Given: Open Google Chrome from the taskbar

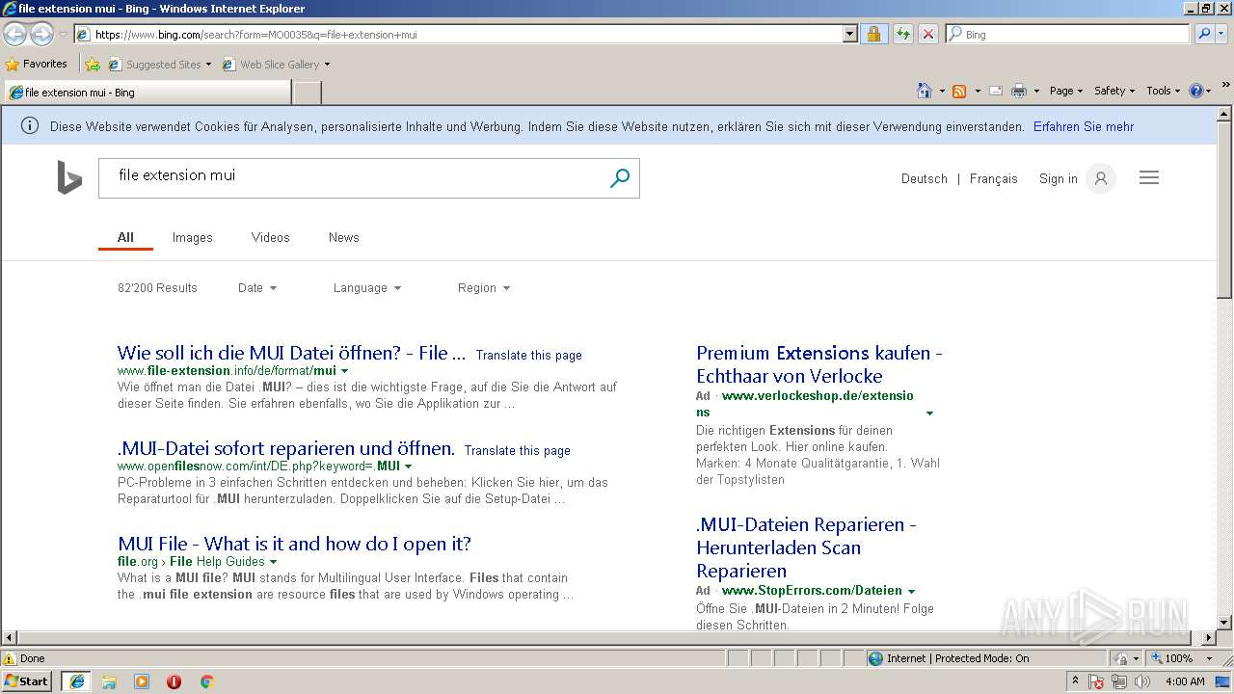Looking at the screenshot, I should (206, 681).
